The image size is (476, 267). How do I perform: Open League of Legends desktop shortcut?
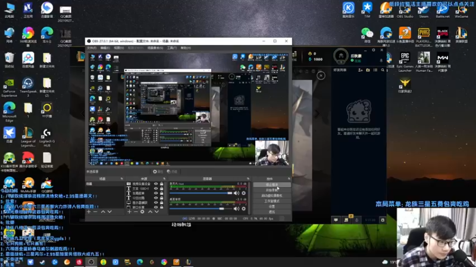(28, 138)
